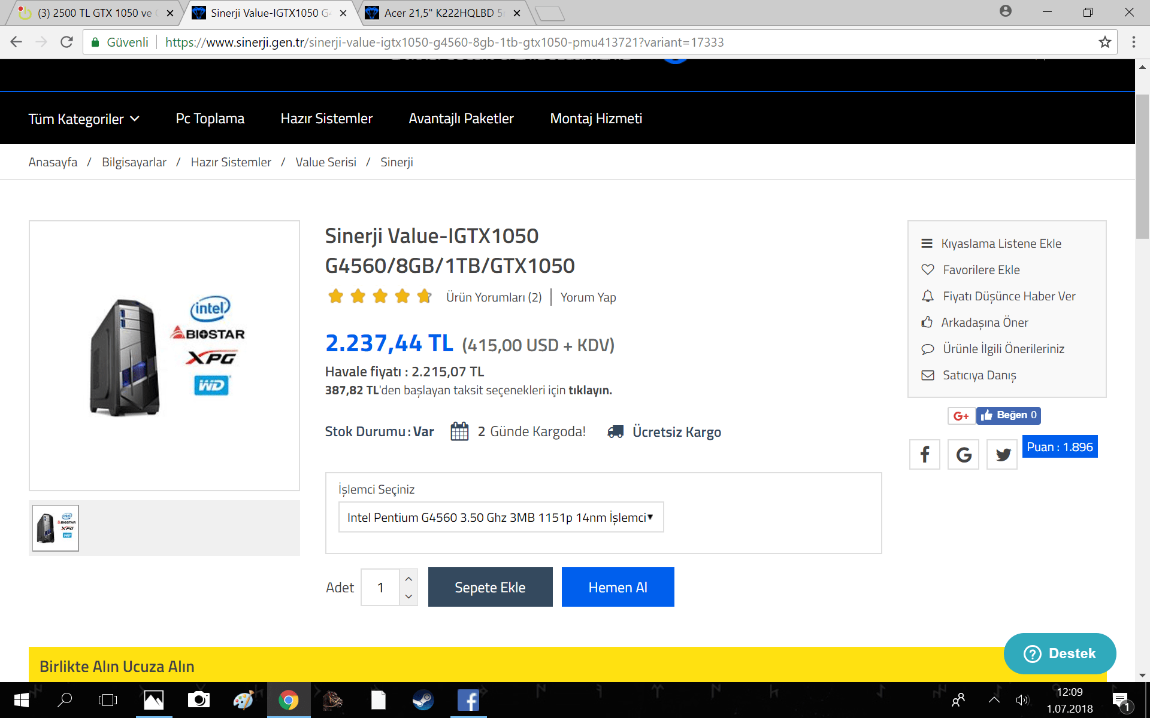The image size is (1150, 718).
Task: Click Sepete Ekle button
Action: point(490,588)
